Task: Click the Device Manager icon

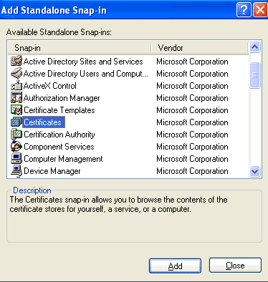Action: 16,171
